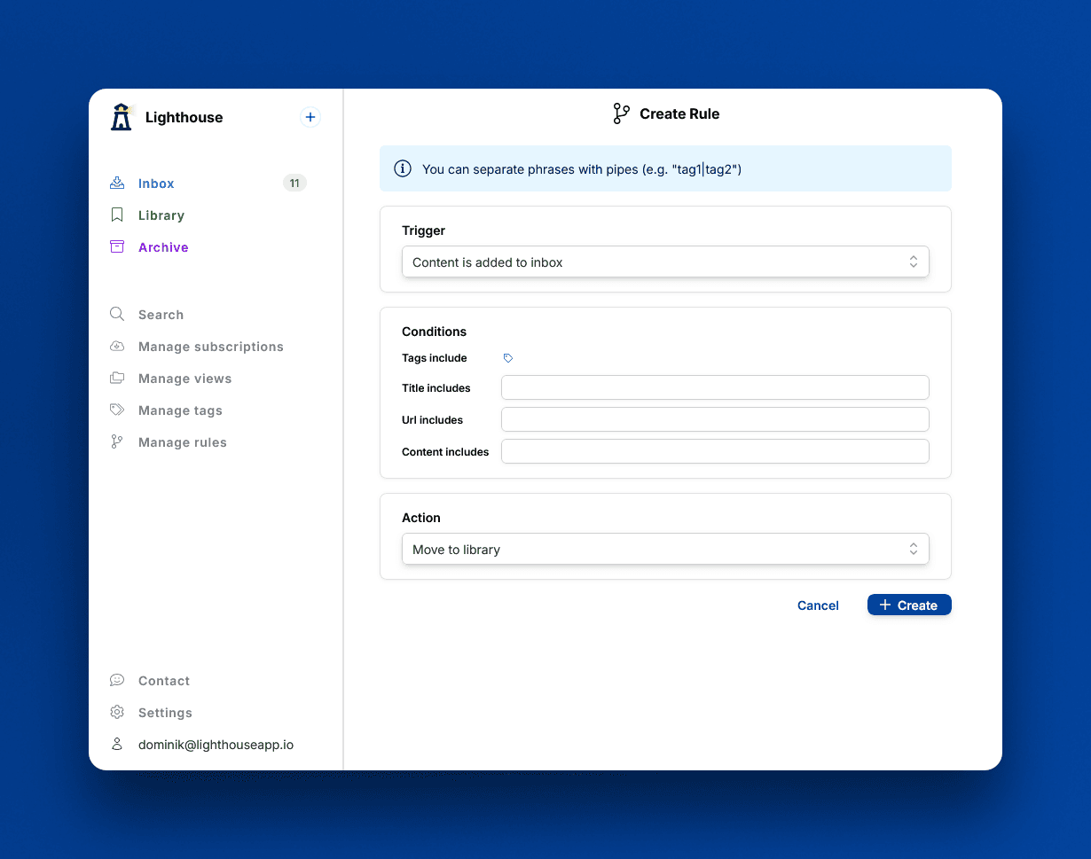Focus the Title includes field
Image resolution: width=1091 pixels, height=859 pixels.
[x=715, y=387]
